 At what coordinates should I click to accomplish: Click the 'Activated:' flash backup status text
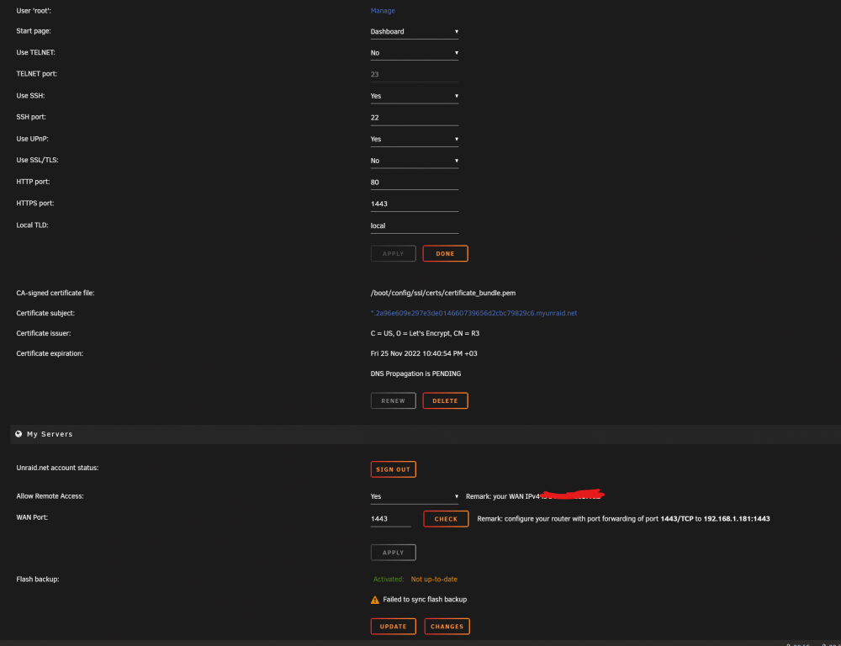point(389,580)
